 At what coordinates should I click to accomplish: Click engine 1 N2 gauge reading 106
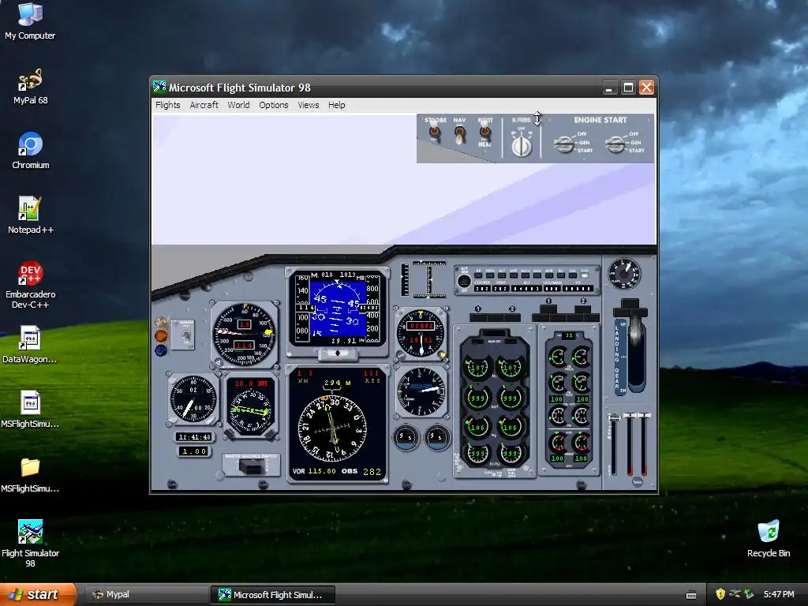click(477, 427)
